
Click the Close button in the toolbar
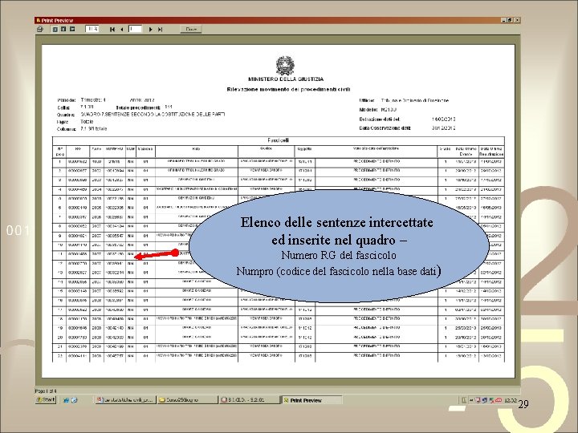pos(191,29)
